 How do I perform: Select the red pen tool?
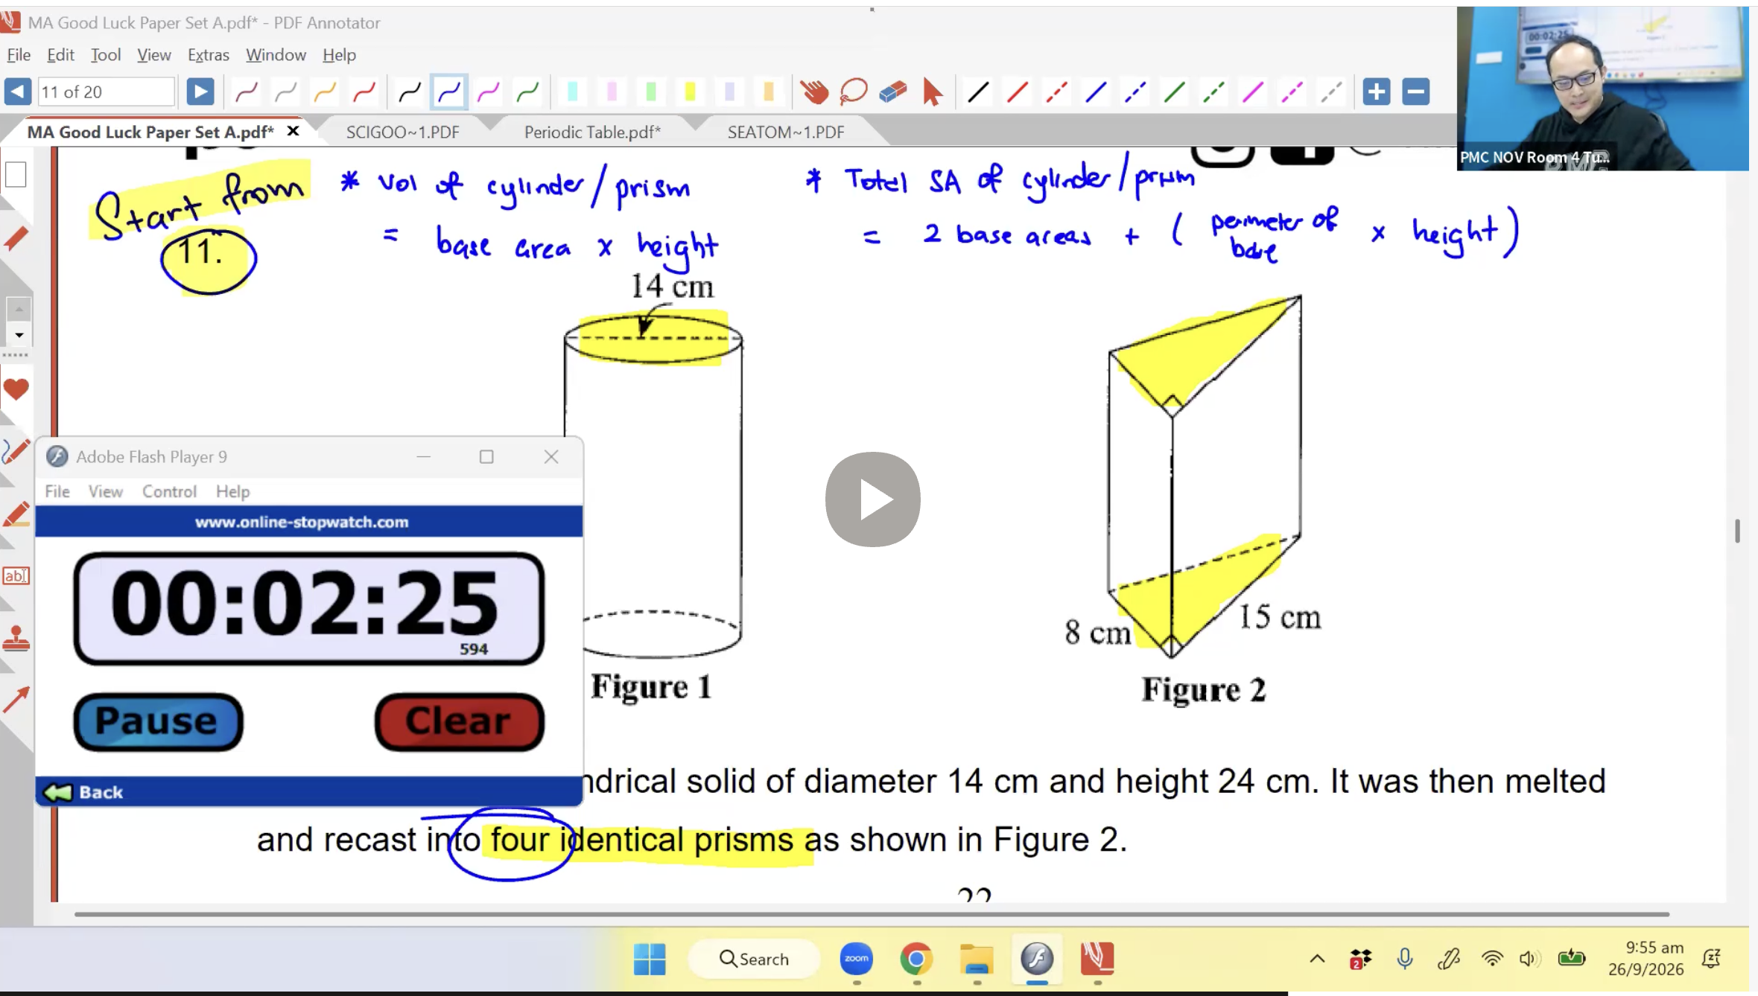pos(364,92)
